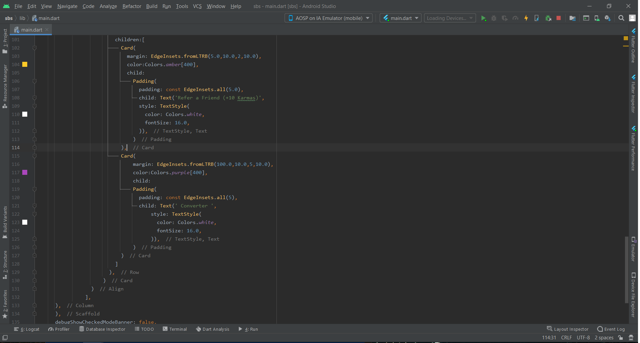Image resolution: width=640 pixels, height=343 pixels.
Task: Open the Refactor menu
Action: [132, 6]
